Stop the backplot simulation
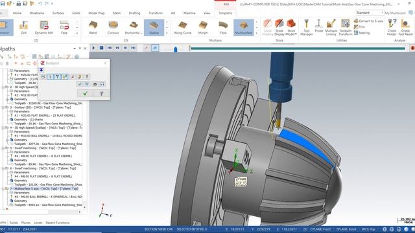The width and height of the screenshot is (415, 233). pyautogui.click(x=101, y=48)
